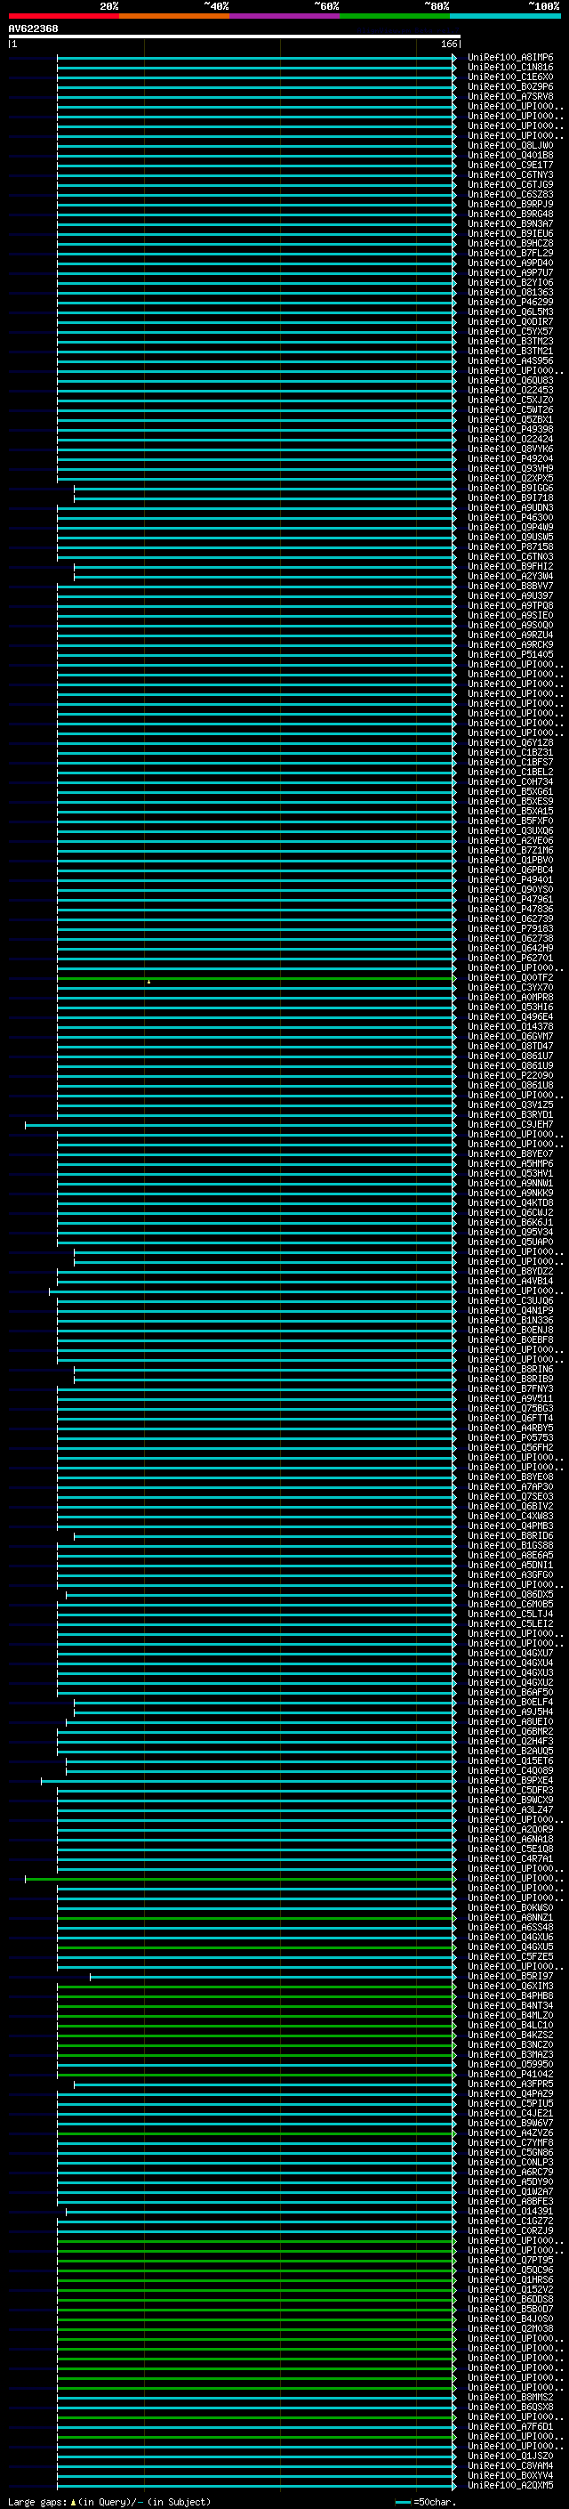This screenshot has height=2509, width=569.
Task: Select the label UniRef100_C9E1T7
Action: point(509,165)
